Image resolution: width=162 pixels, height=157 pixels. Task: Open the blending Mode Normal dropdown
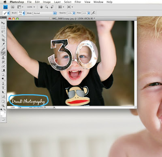point(45,13)
